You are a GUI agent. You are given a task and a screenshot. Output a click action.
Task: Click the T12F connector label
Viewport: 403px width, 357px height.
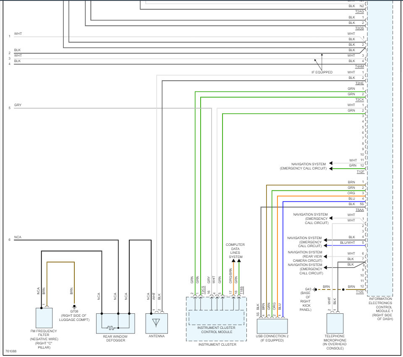[360, 172]
